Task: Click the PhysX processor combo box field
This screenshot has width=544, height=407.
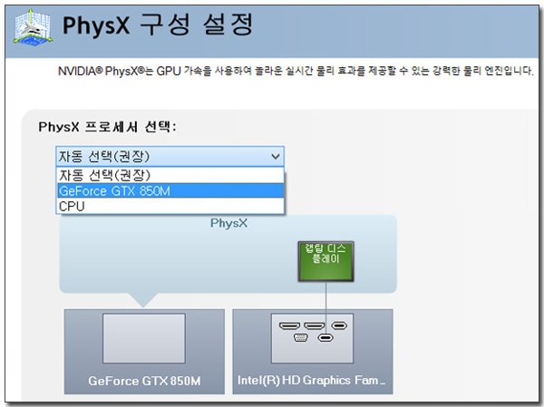Action: point(163,156)
